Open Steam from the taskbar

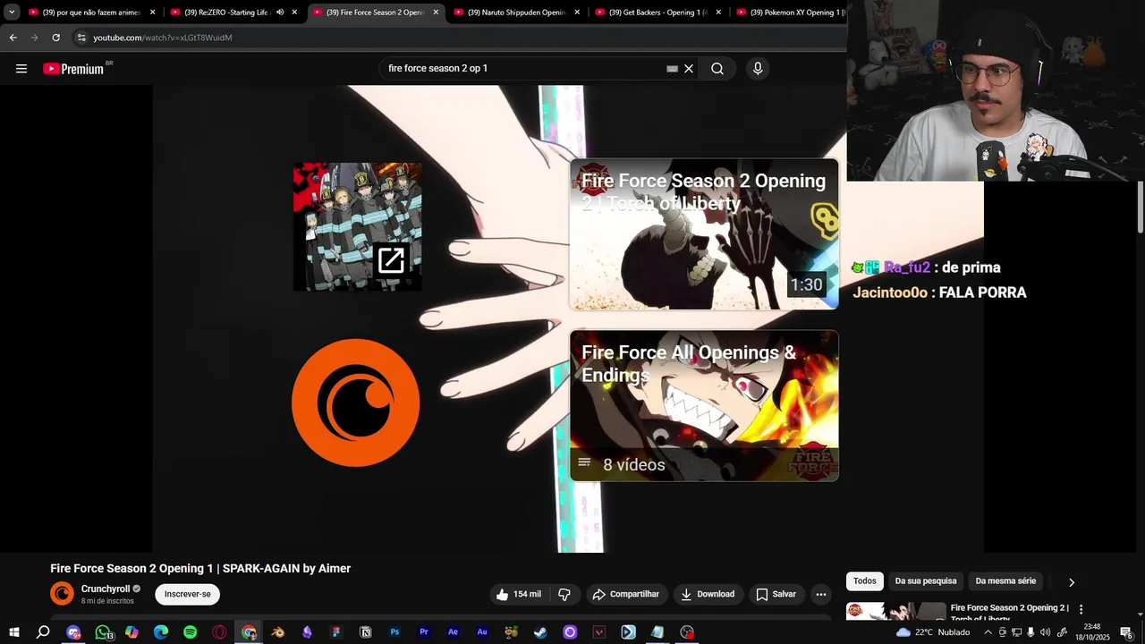point(540,632)
